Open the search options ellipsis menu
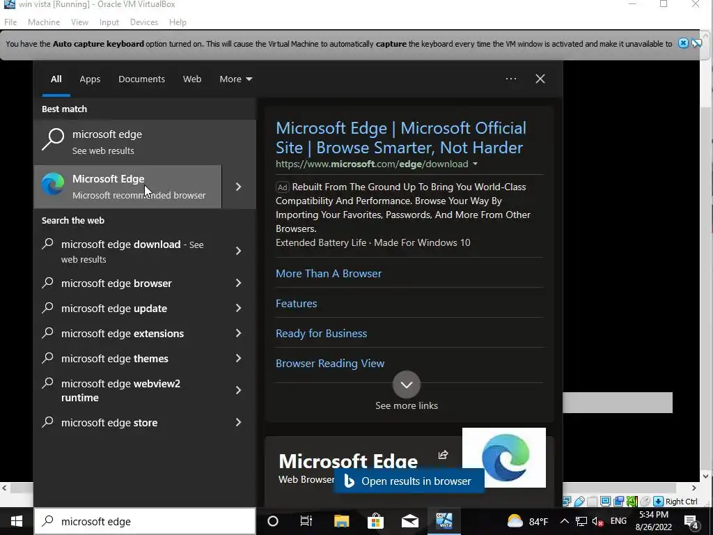The width and height of the screenshot is (713, 535). (x=510, y=79)
